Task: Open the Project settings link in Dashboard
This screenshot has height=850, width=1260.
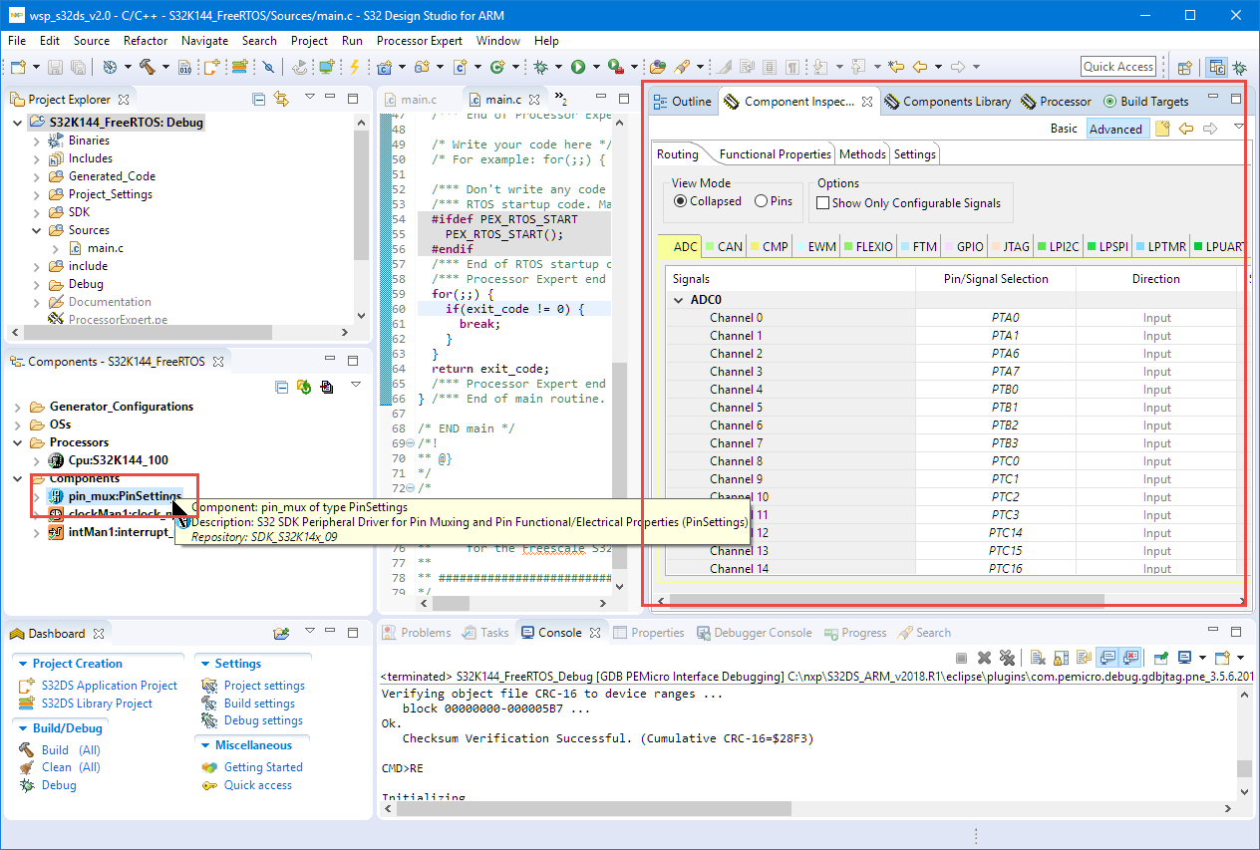Action: [264, 686]
